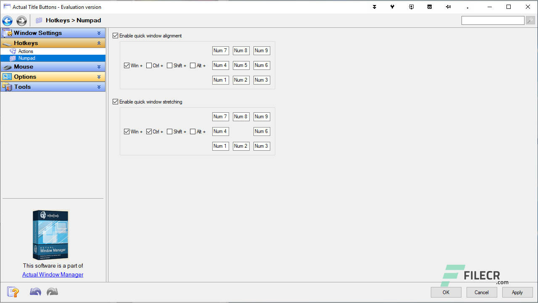
Task: Click the Apply button
Action: [517, 292]
